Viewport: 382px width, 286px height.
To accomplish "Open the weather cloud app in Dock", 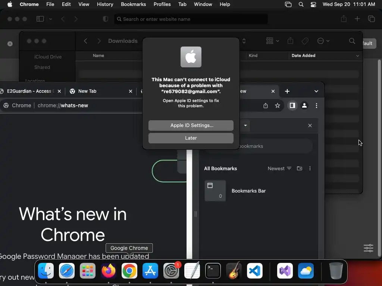I will pyautogui.click(x=306, y=271).
